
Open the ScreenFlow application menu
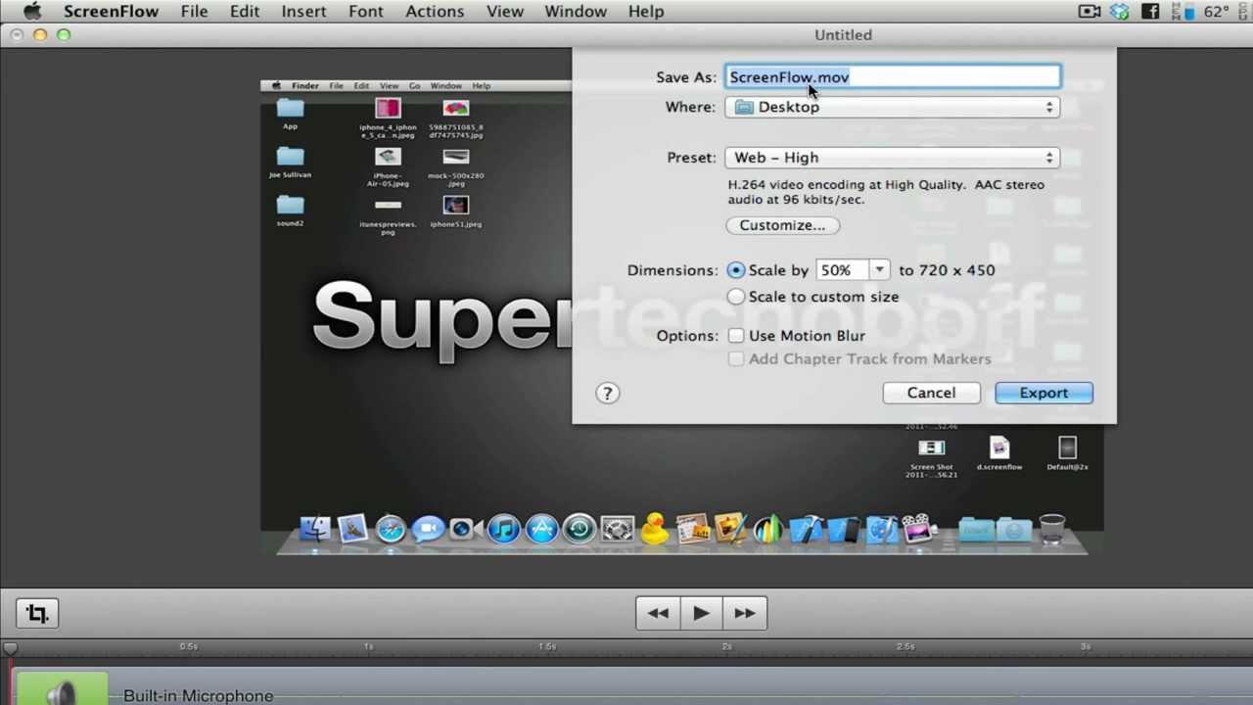[111, 12]
